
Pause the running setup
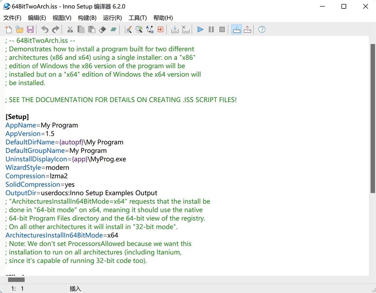211,29
